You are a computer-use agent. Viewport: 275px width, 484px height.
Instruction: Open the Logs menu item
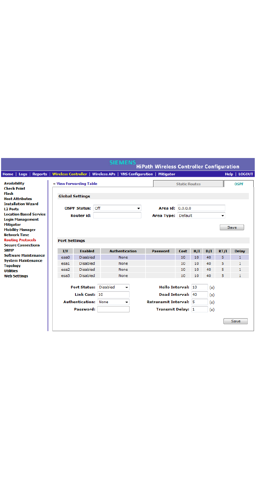23,174
